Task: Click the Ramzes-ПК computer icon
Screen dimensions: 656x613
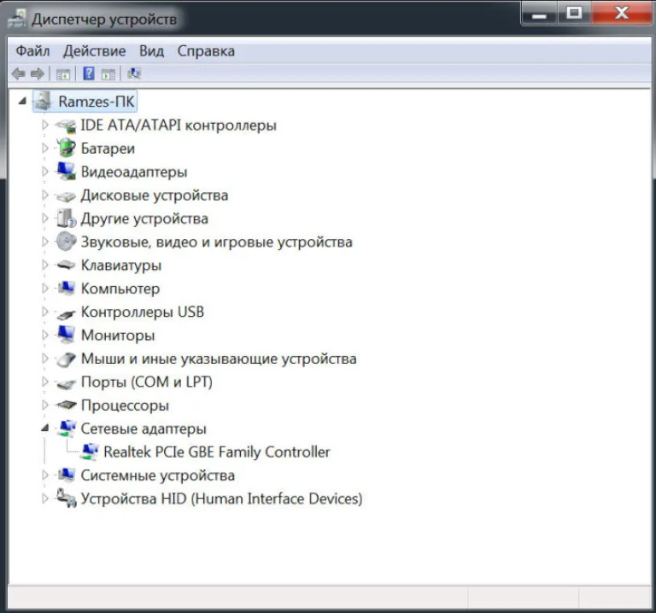Action: [x=43, y=102]
